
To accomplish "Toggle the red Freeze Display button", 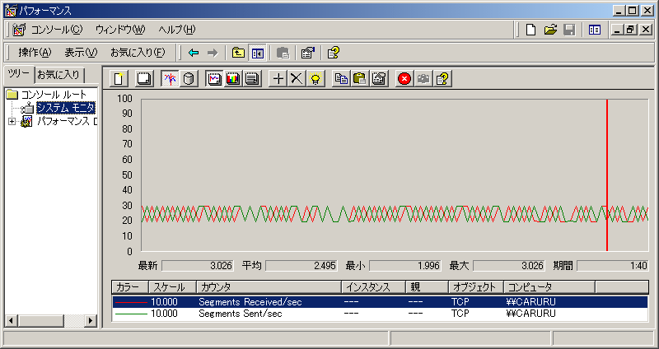I will pos(404,79).
